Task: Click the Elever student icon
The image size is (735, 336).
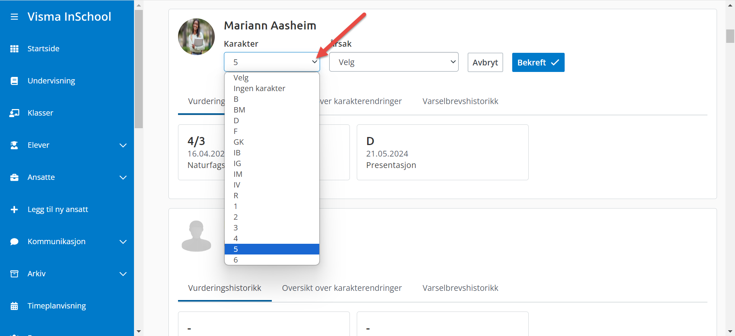Action: click(14, 145)
